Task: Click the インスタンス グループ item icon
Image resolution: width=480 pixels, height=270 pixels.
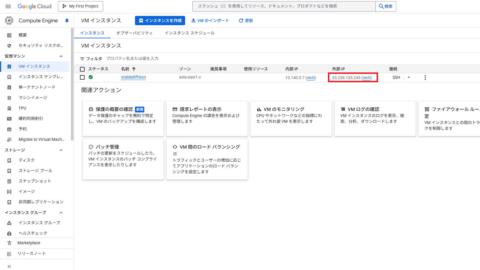Action: (x=9, y=223)
